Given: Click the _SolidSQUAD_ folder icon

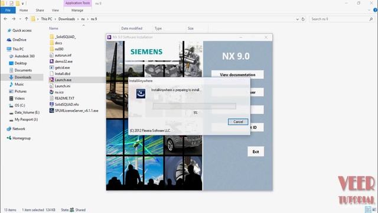Looking at the screenshot, I should [x=51, y=37].
